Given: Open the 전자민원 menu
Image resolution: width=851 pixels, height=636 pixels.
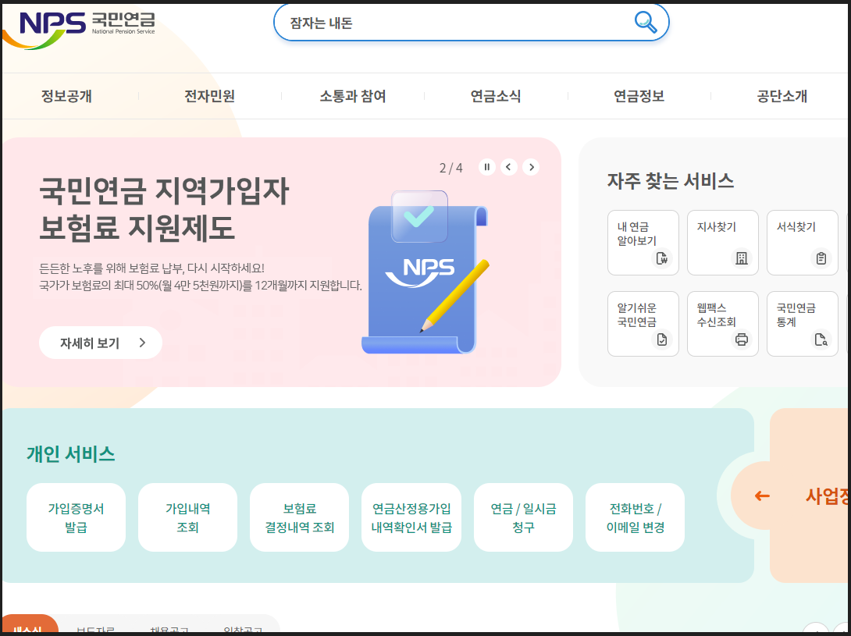Looking at the screenshot, I should pyautogui.click(x=208, y=95).
